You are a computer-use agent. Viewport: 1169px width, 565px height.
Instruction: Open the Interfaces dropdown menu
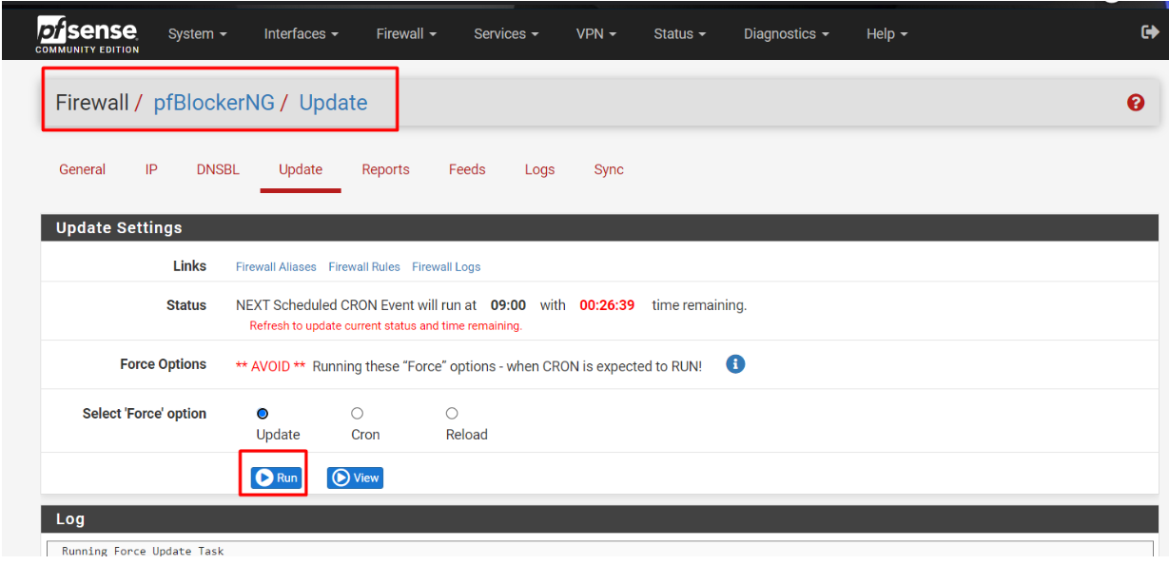point(302,34)
